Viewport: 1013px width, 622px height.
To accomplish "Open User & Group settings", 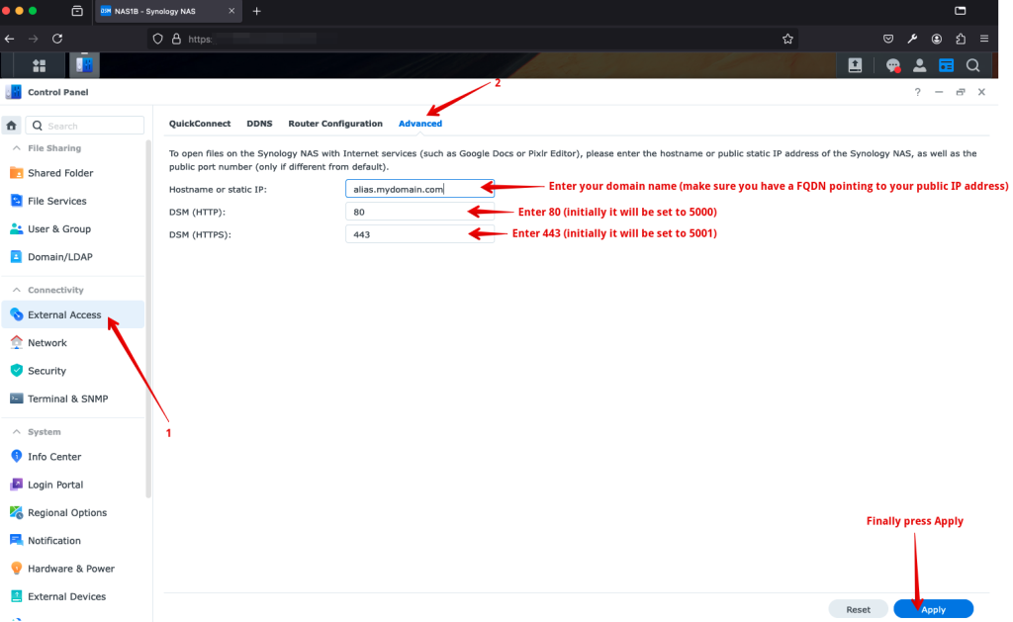I will point(73,228).
